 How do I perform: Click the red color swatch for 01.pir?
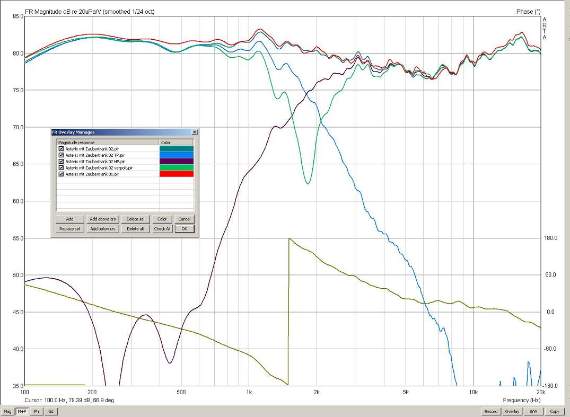tap(176, 174)
